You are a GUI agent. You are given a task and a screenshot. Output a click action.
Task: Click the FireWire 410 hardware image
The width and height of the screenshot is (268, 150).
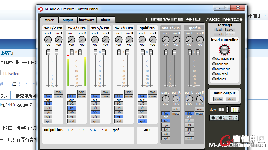[x=224, y=118]
